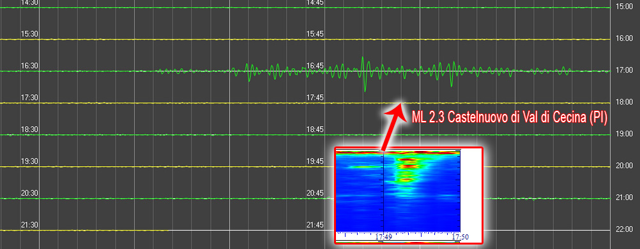Click the 17:45 time label
Screen dimensions: 640x249
[x=315, y=97]
